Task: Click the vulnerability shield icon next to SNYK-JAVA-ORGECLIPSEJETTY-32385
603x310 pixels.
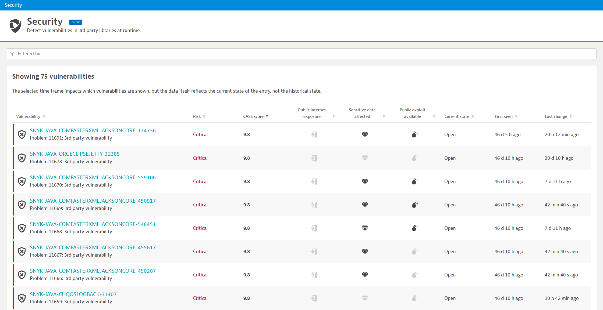Action: (22, 158)
